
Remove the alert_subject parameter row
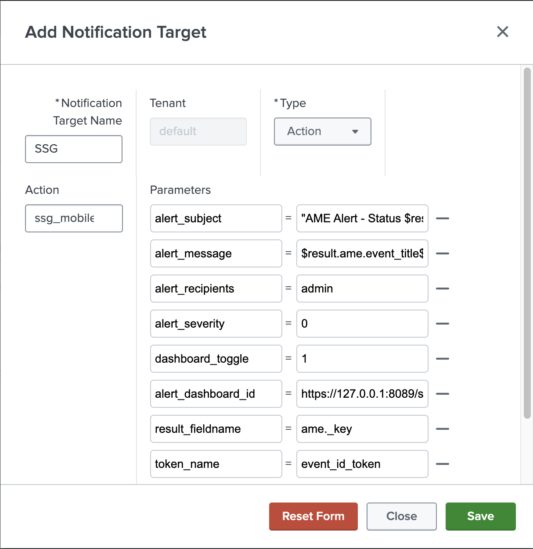point(443,218)
